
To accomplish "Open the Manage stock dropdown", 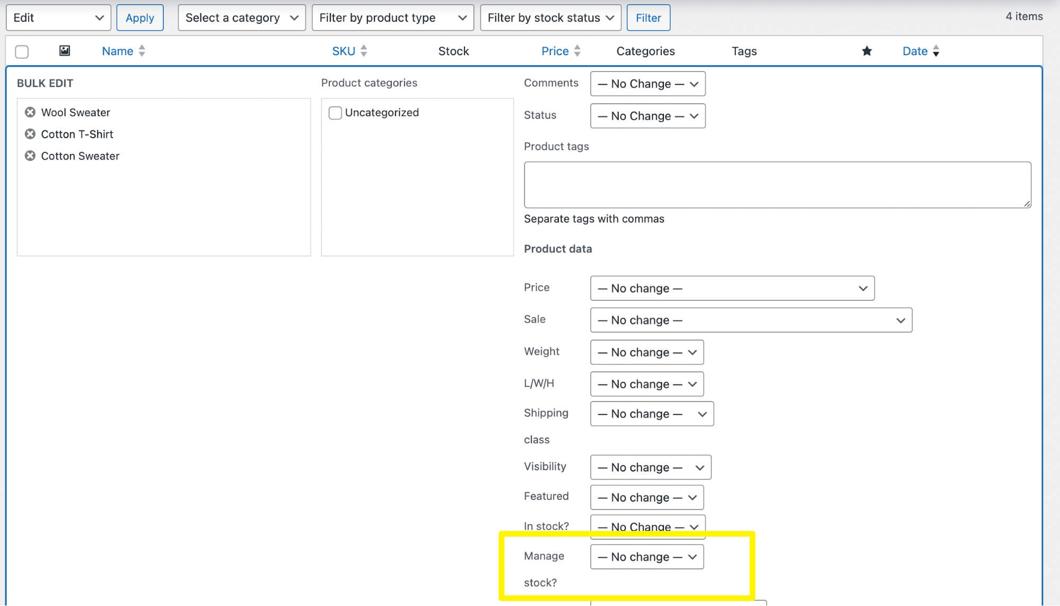I will click(x=647, y=557).
